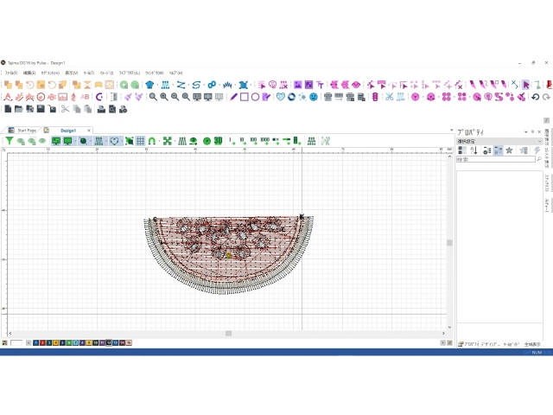The width and height of the screenshot is (553, 415).
Task: Click the sort A-Z button in properties
Action: (474, 150)
